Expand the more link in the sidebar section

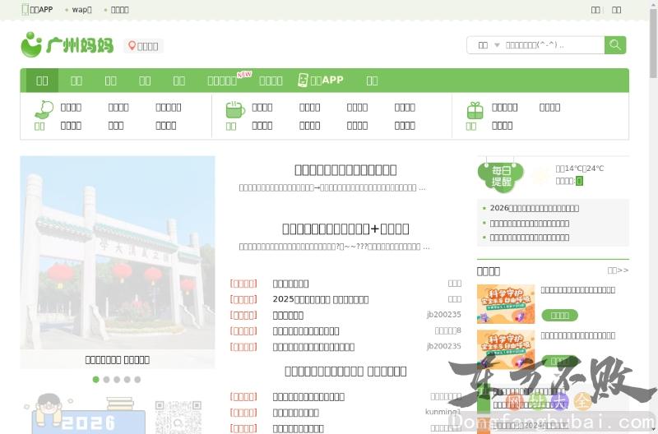(x=618, y=270)
